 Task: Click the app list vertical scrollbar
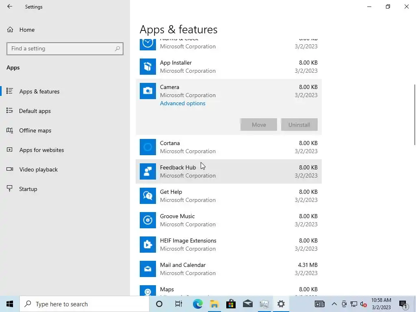(414, 115)
